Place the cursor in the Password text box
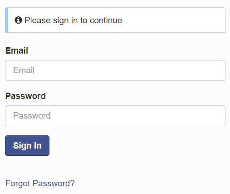 (115, 116)
